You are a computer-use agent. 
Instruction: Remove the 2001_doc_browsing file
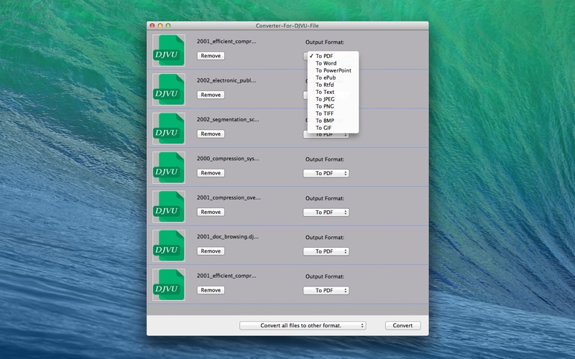211,251
